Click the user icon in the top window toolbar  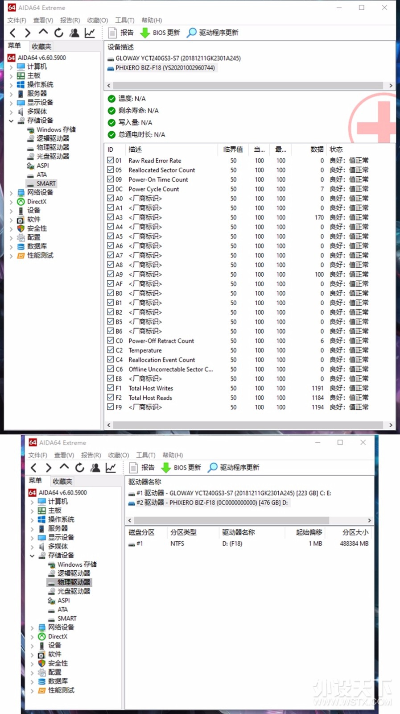click(x=74, y=33)
